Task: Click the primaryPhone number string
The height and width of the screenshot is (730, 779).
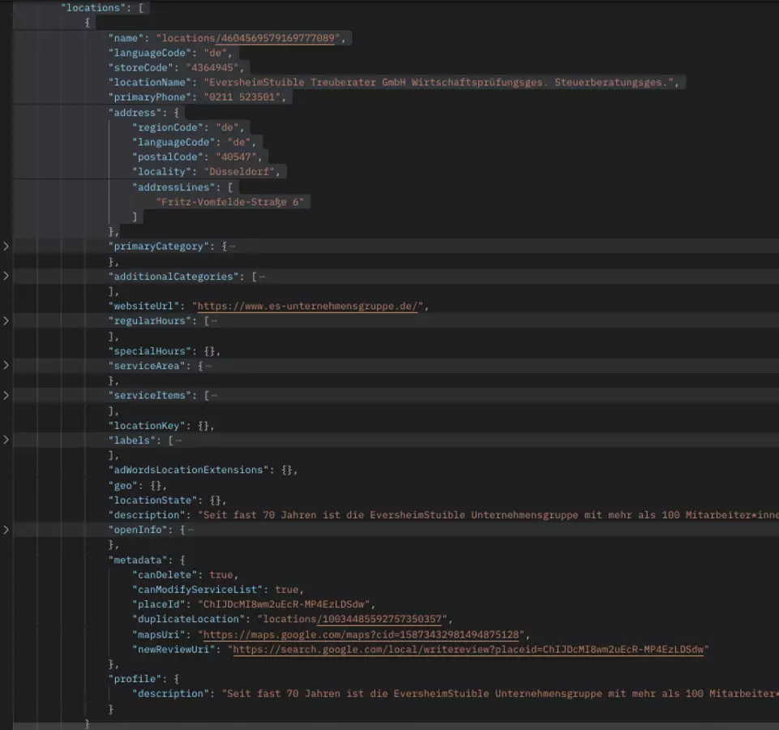Action: pyautogui.click(x=245, y=97)
